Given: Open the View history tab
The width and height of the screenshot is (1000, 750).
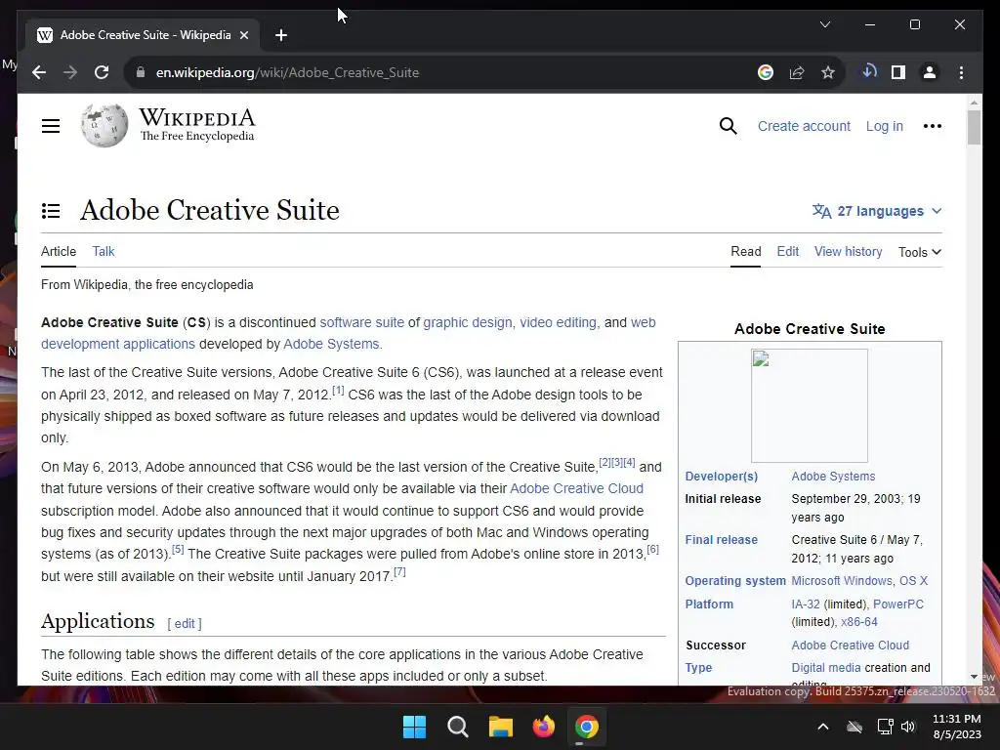Looking at the screenshot, I should point(849,251).
